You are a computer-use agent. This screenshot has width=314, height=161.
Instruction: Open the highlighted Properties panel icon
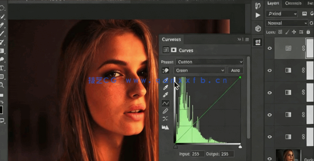(x=258, y=42)
